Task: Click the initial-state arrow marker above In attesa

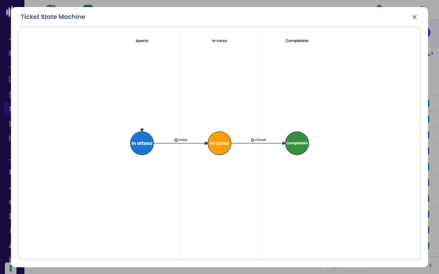Action: 142,130
